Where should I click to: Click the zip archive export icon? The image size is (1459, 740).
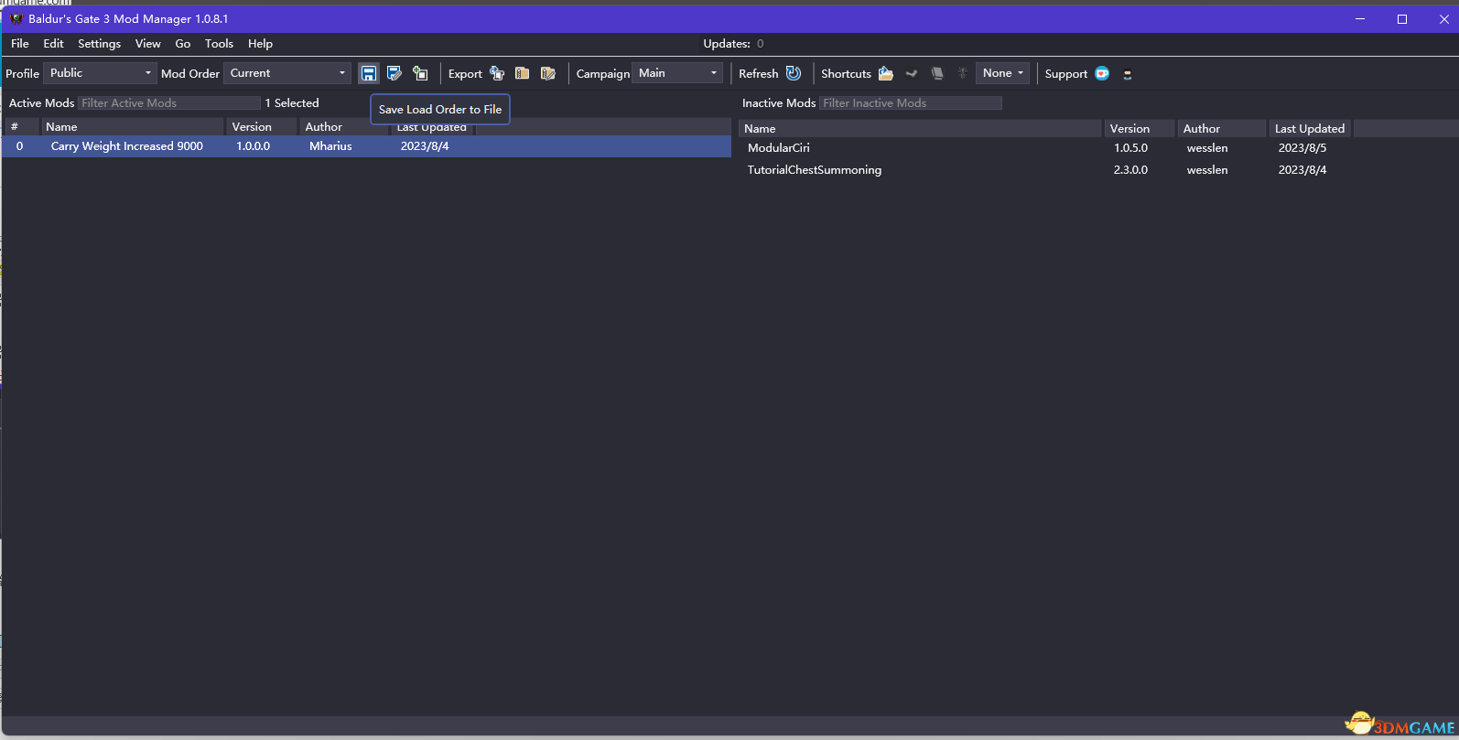522,73
